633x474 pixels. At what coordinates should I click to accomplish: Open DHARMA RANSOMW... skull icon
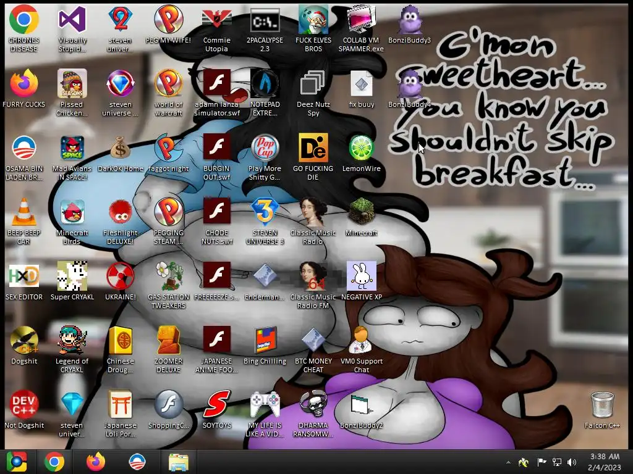tap(313, 404)
